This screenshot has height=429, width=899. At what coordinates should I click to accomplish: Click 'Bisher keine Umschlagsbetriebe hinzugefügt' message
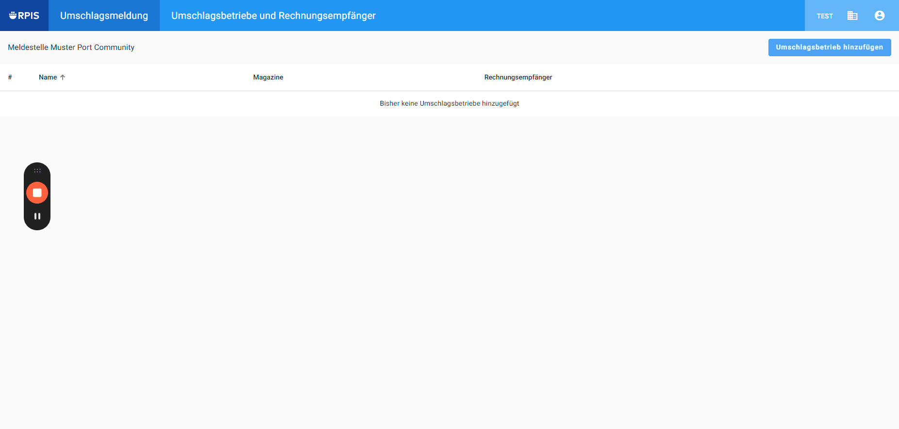click(449, 103)
